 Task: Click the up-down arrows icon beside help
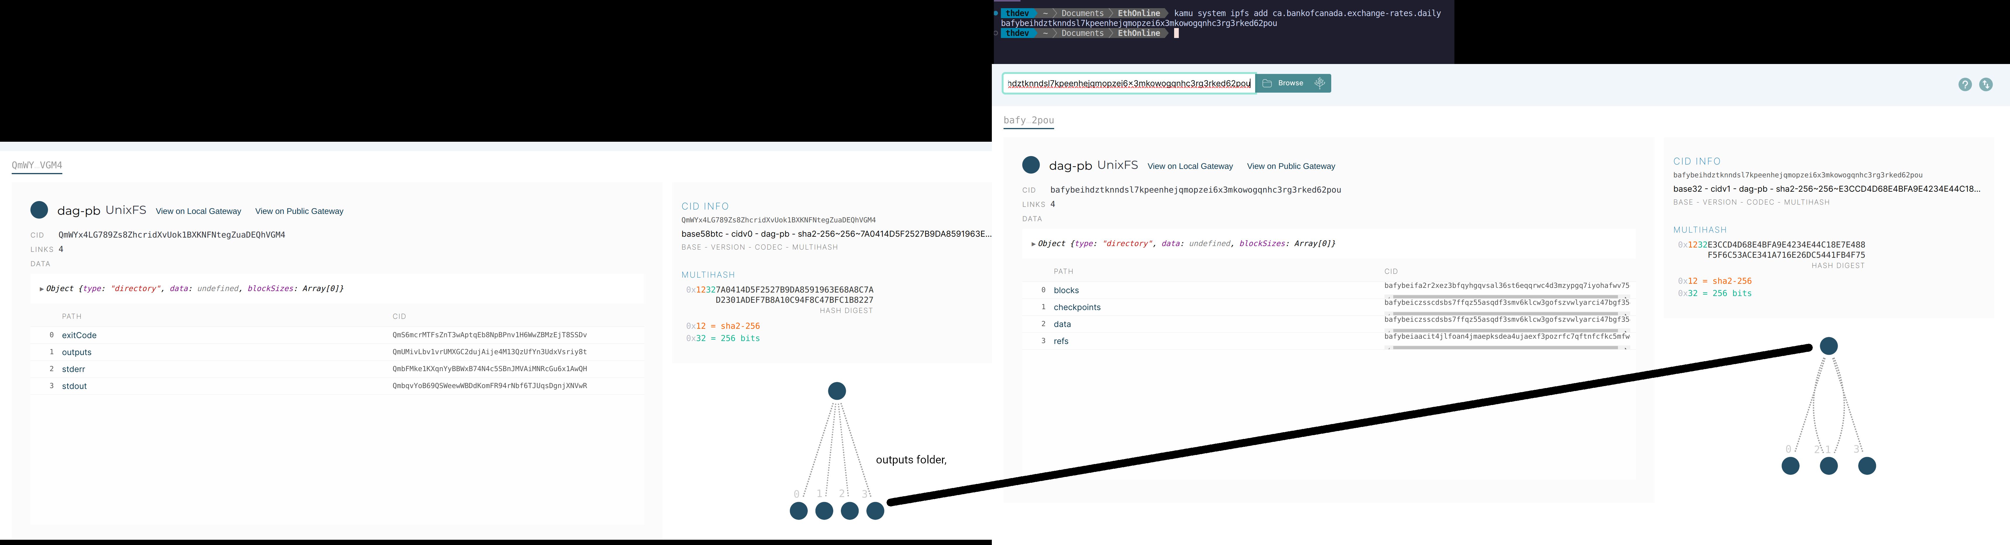coord(1986,84)
